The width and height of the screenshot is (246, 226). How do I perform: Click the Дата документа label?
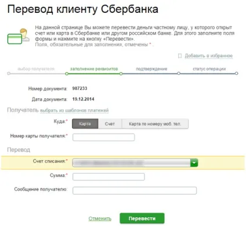(x=49, y=99)
